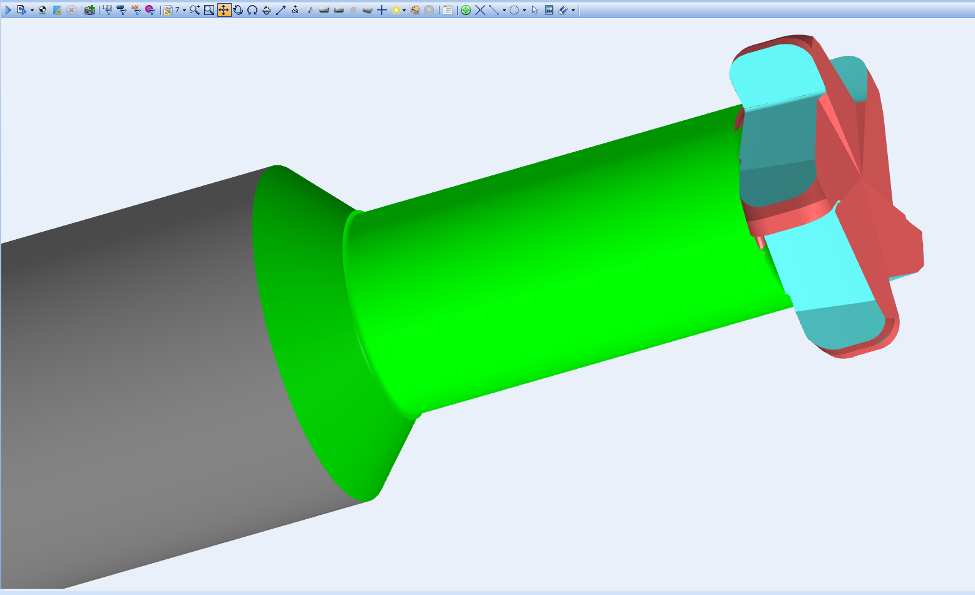Click the list panel window icon

point(448,10)
